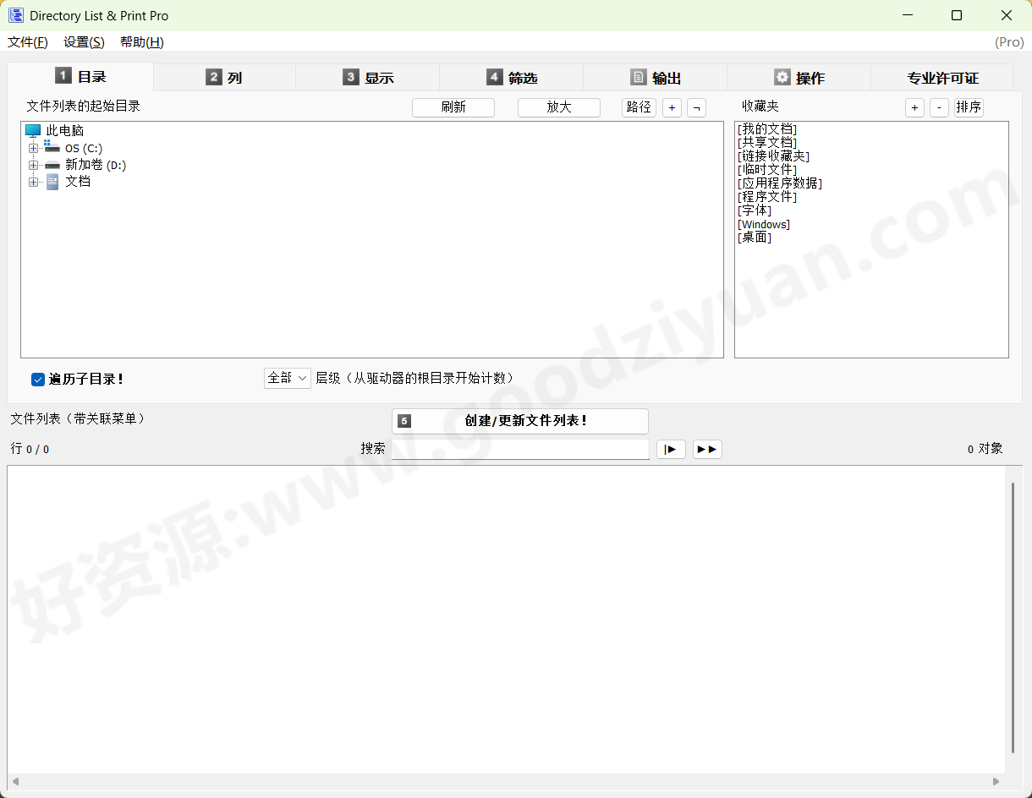Uncheck the 遍历子目录 checkbox
The height and width of the screenshot is (798, 1032).
[x=37, y=379]
